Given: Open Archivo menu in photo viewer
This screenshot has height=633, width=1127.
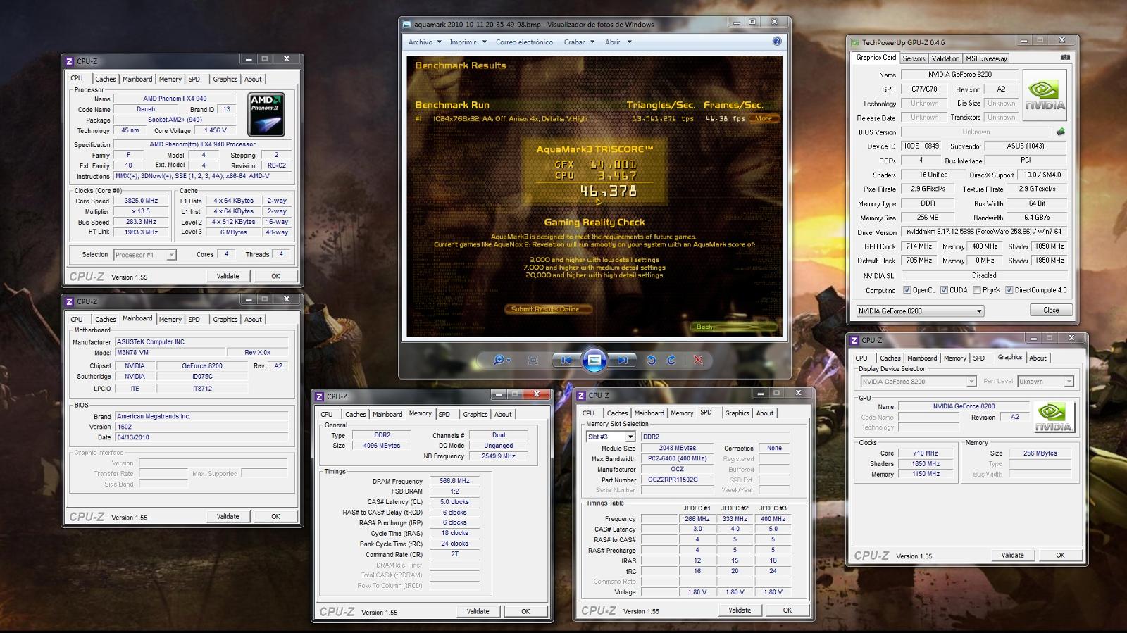Looking at the screenshot, I should [x=424, y=42].
